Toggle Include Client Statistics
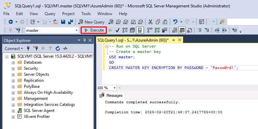 [165, 30]
